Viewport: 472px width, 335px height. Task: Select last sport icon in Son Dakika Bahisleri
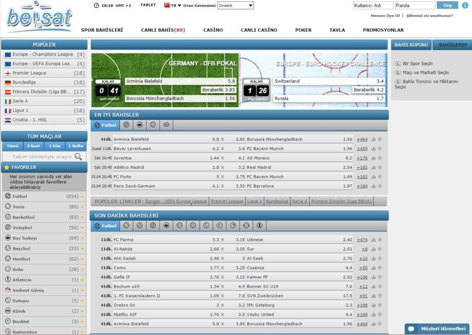click(260, 225)
